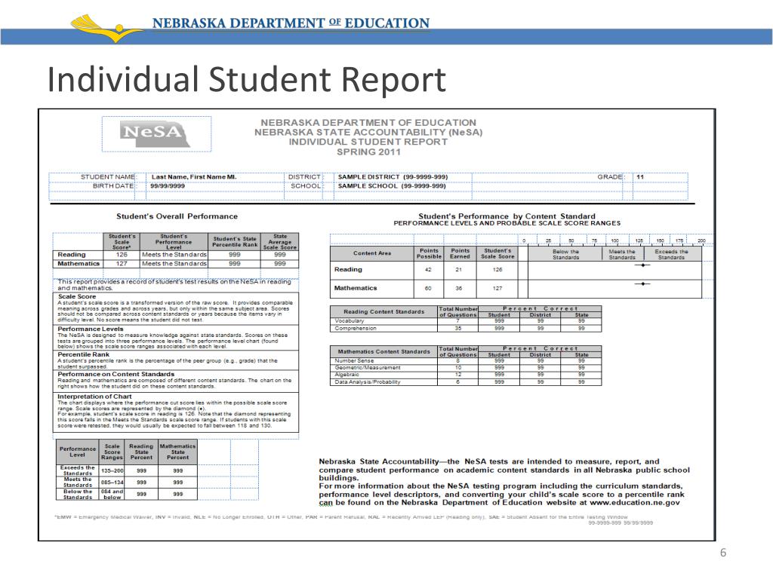Click the Nebraska Department of Education figure logo

pyautogui.click(x=107, y=28)
